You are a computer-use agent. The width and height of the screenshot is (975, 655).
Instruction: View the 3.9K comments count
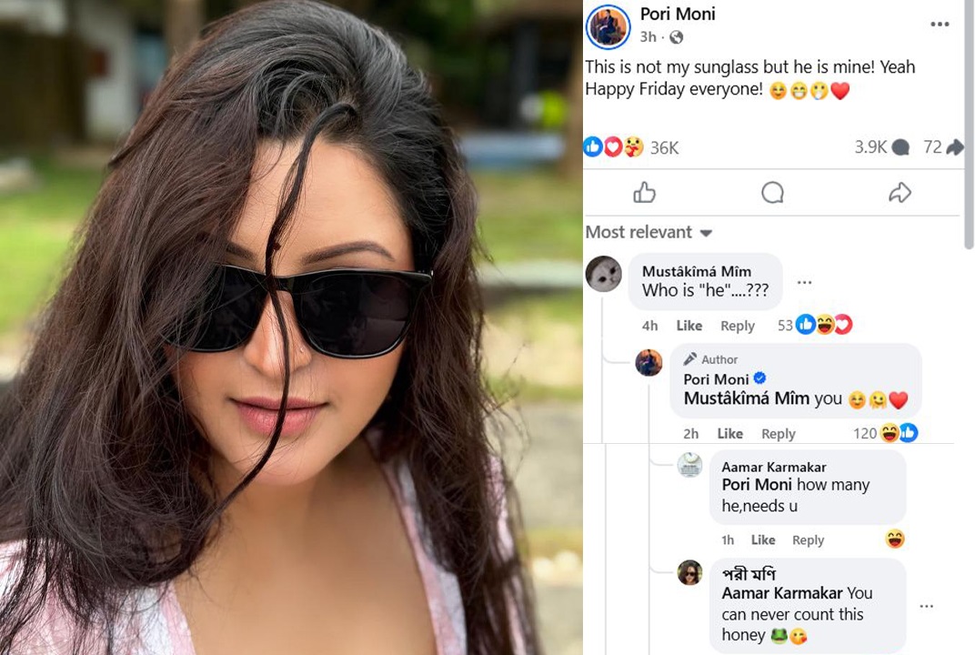click(881, 146)
